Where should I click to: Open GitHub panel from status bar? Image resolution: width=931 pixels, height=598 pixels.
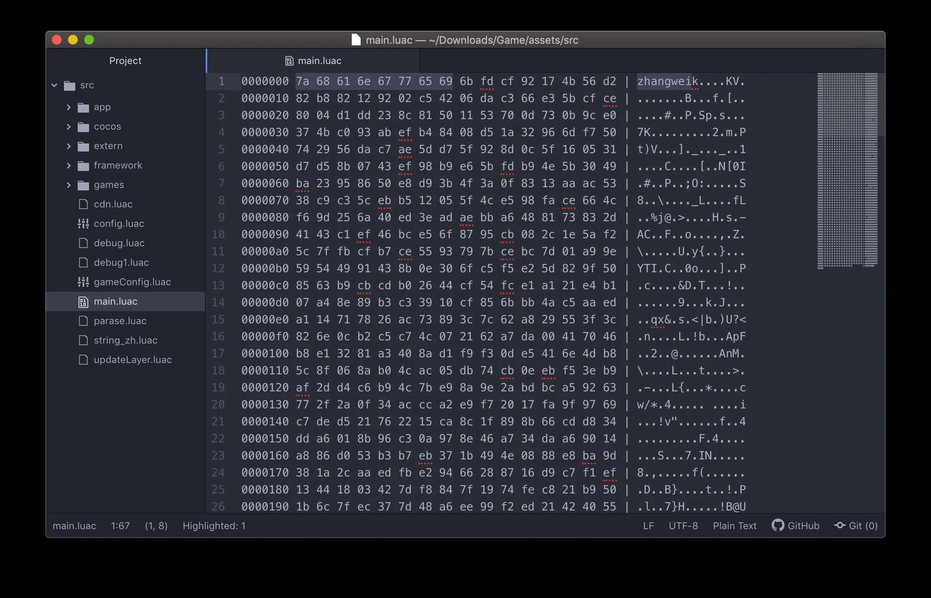coord(795,526)
